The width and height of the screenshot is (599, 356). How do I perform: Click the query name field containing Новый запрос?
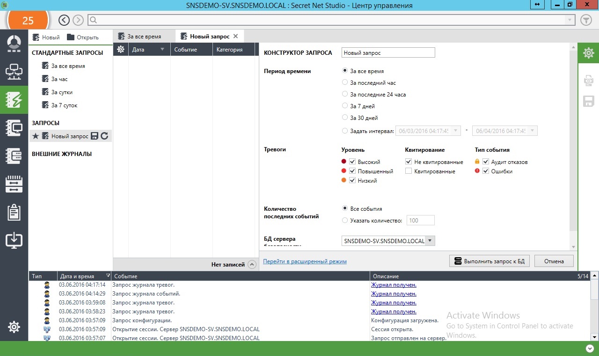[388, 53]
